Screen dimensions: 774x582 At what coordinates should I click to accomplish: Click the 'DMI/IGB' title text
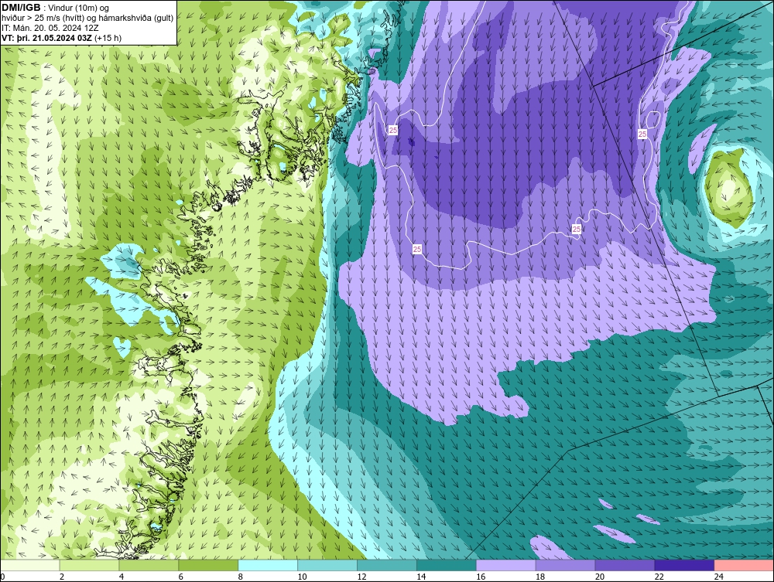coord(21,8)
